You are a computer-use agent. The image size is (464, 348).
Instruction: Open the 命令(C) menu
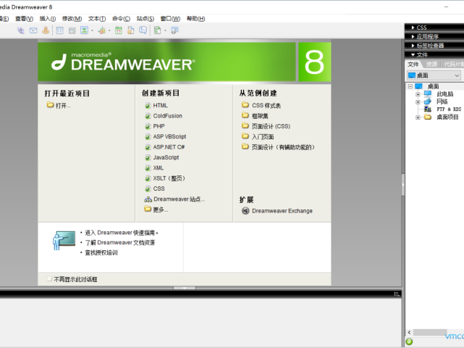pyautogui.click(x=122, y=19)
